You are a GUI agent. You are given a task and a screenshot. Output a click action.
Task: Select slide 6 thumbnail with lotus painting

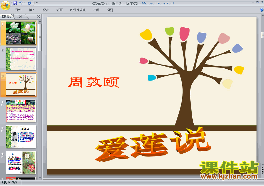(x=21, y=163)
